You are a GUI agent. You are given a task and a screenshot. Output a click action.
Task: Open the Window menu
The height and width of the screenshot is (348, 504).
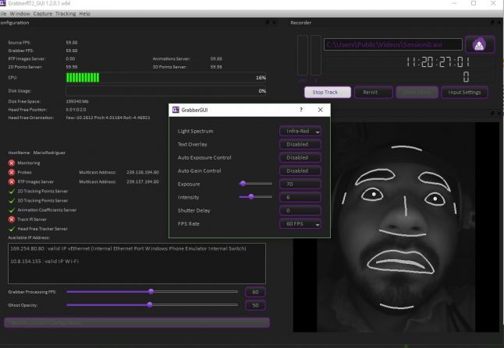point(20,13)
